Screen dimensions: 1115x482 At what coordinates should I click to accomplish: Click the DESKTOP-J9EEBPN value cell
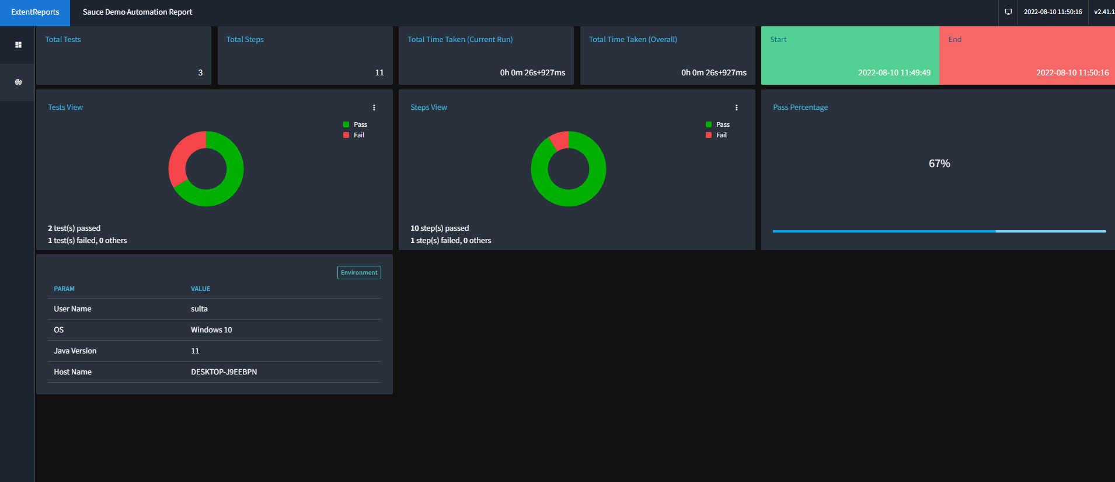(224, 372)
